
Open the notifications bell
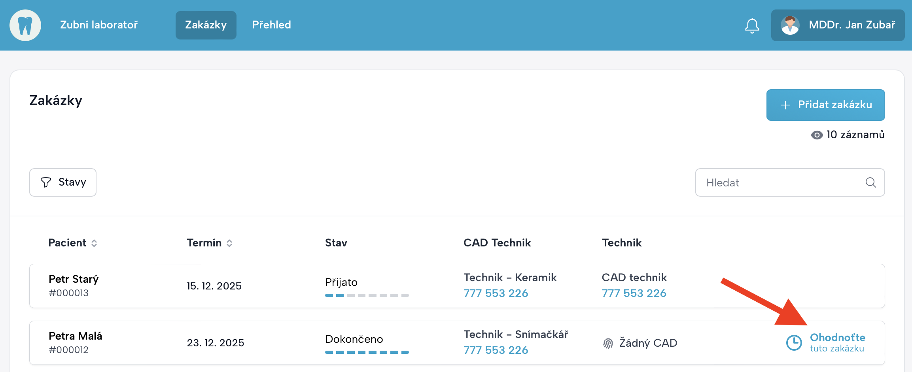752,26
